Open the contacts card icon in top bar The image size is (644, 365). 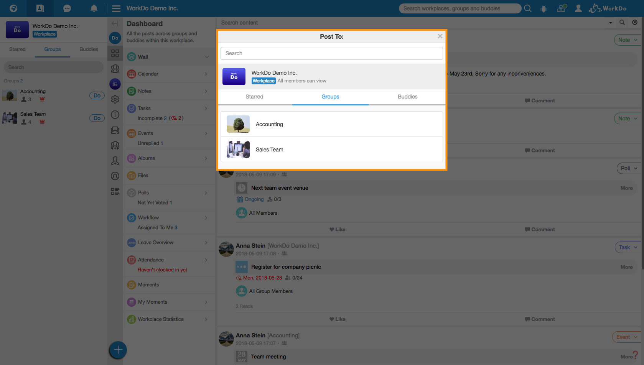[40, 8]
